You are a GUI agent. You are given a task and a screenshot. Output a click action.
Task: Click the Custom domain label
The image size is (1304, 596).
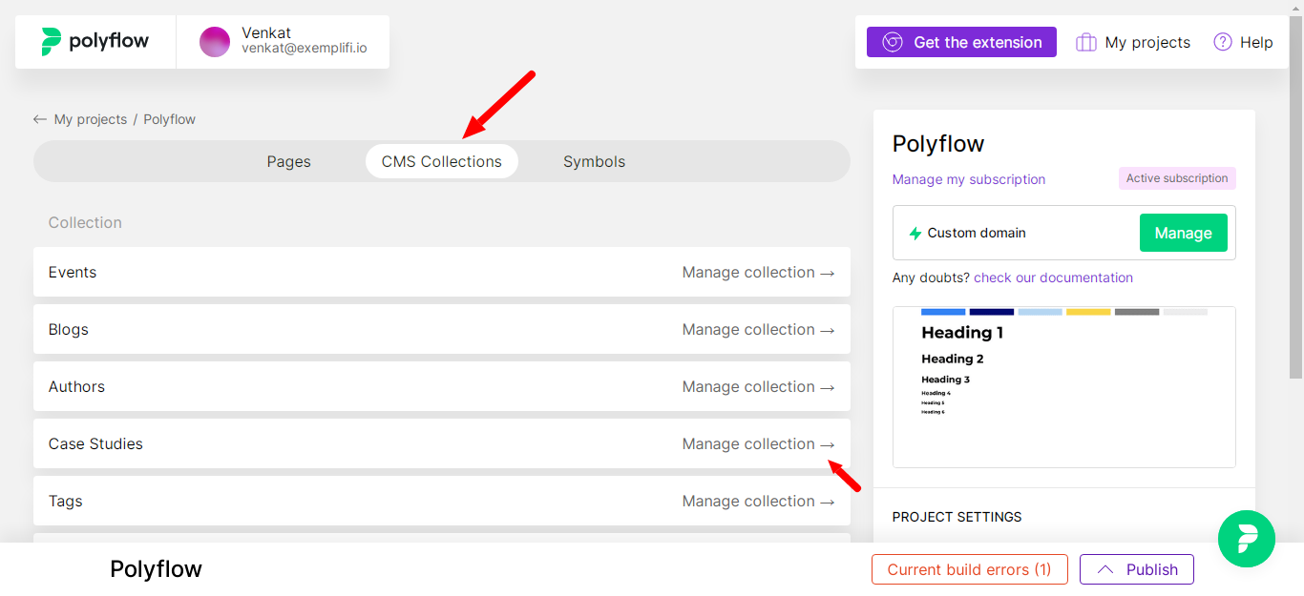pos(977,233)
